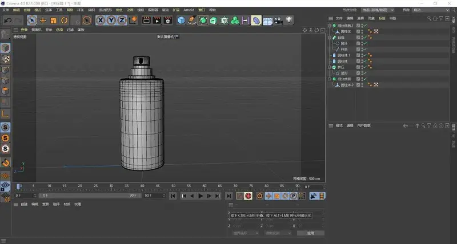Switch to Model mode cube icon
Image resolution: width=457 pixels, height=244 pixels.
pyautogui.click(x=6, y=48)
